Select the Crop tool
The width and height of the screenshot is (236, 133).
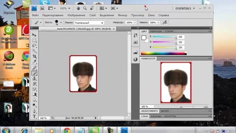[34, 57]
